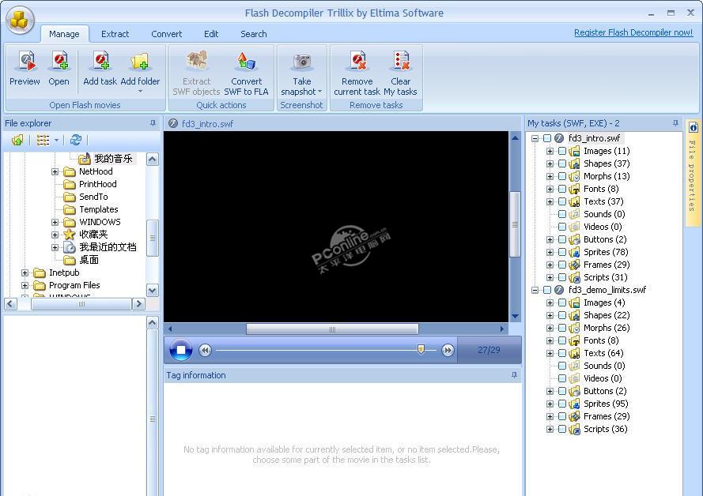
Task: Click the preview vertical scrollbar thumb
Action: point(515,224)
